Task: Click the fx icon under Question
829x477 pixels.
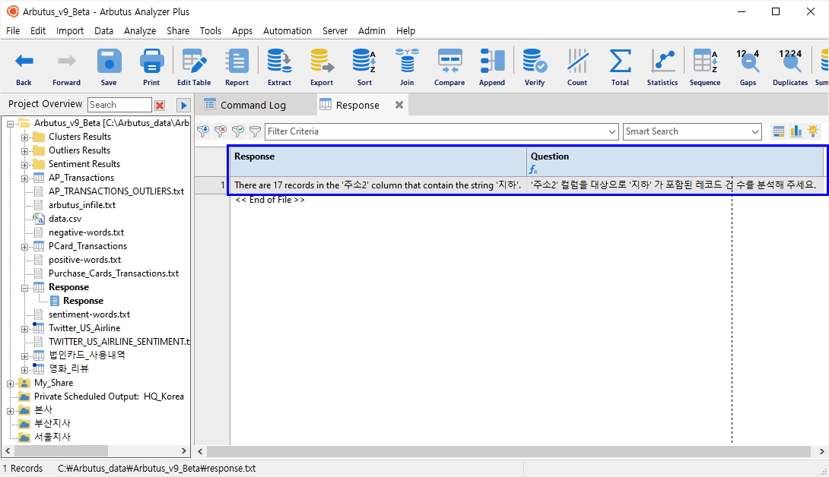Action: pyautogui.click(x=533, y=169)
